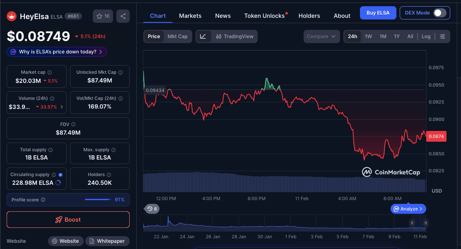
Task: Select the 1W timeframe option
Action: tap(368, 36)
